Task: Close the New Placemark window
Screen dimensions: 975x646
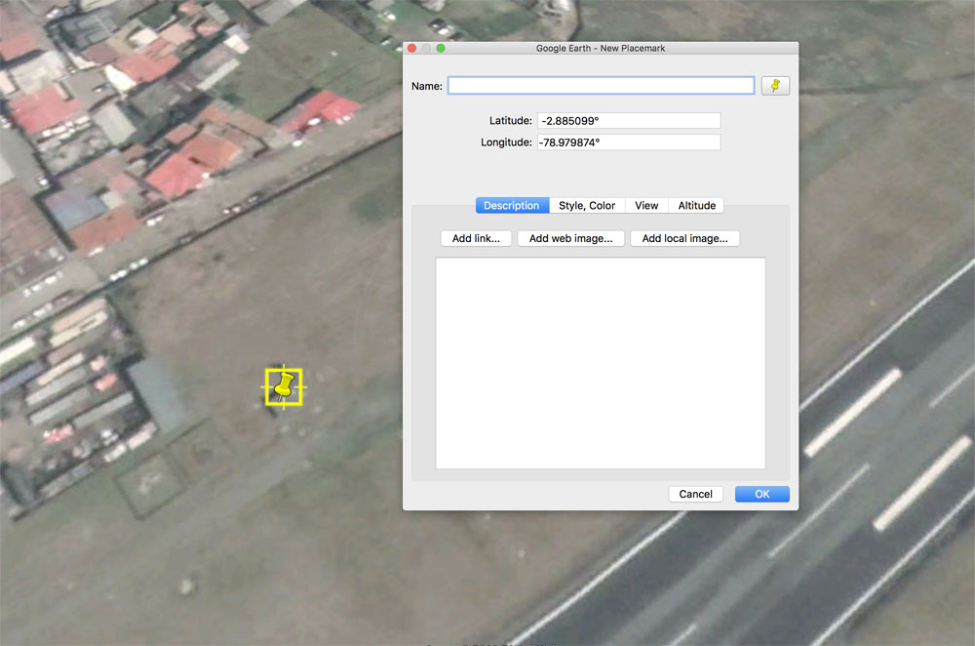Action: tap(411, 48)
